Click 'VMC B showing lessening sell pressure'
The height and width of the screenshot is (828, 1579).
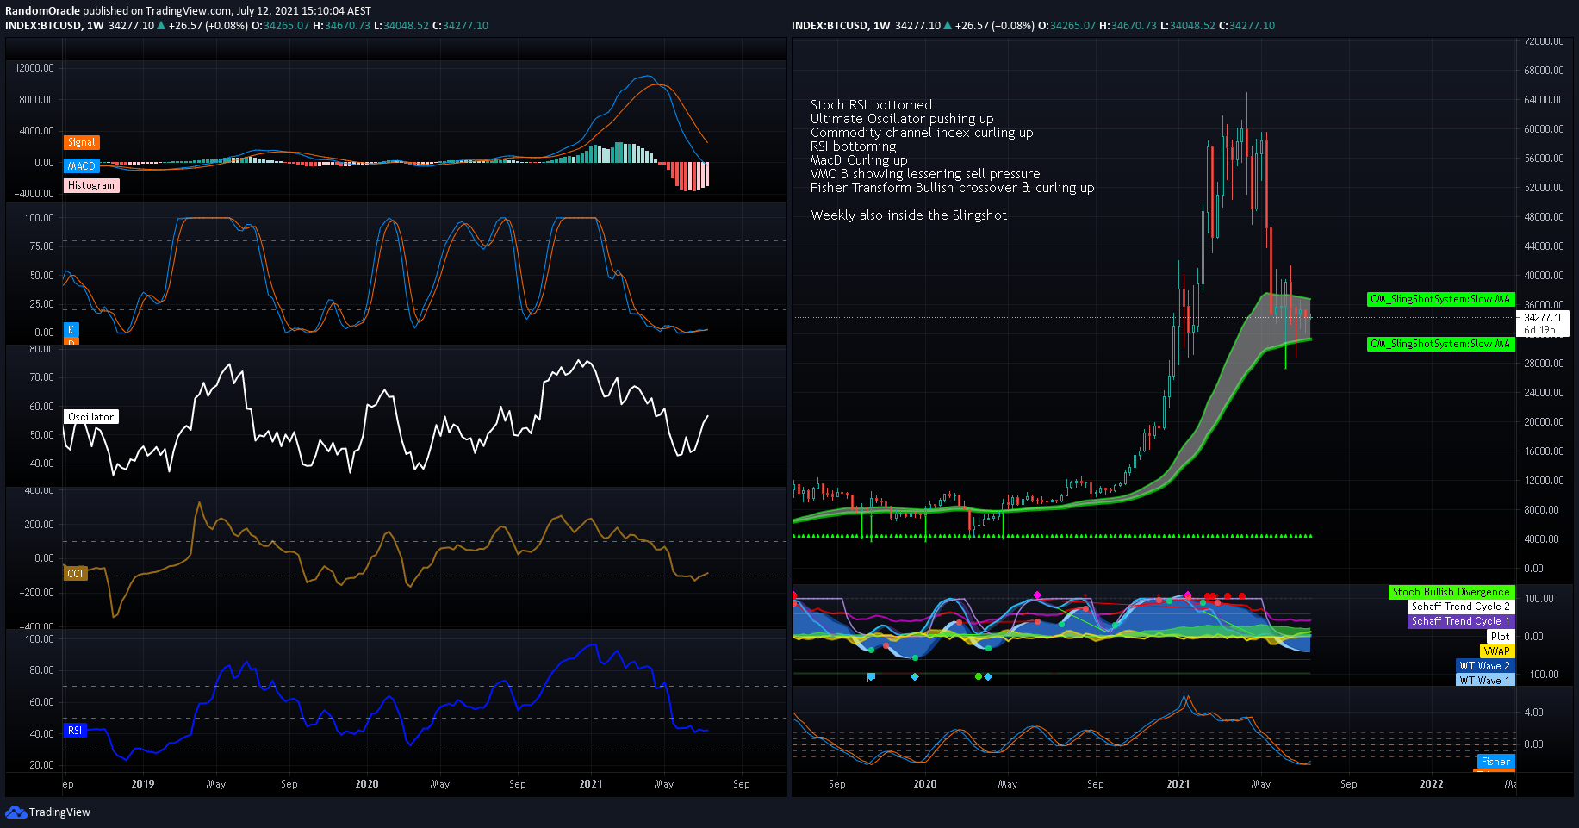click(x=925, y=174)
